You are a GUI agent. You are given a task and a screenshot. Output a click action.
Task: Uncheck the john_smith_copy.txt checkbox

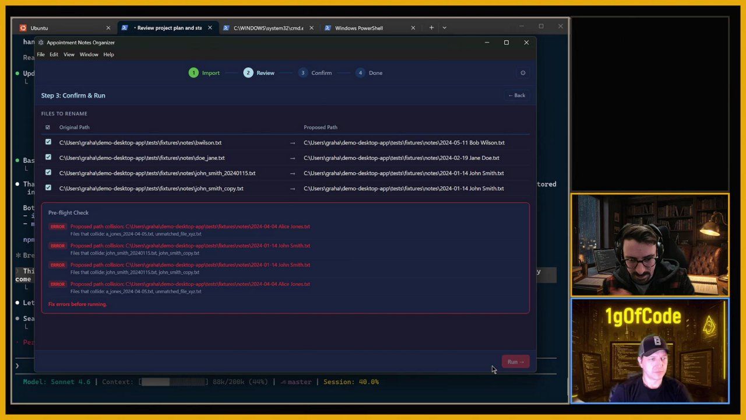48,188
